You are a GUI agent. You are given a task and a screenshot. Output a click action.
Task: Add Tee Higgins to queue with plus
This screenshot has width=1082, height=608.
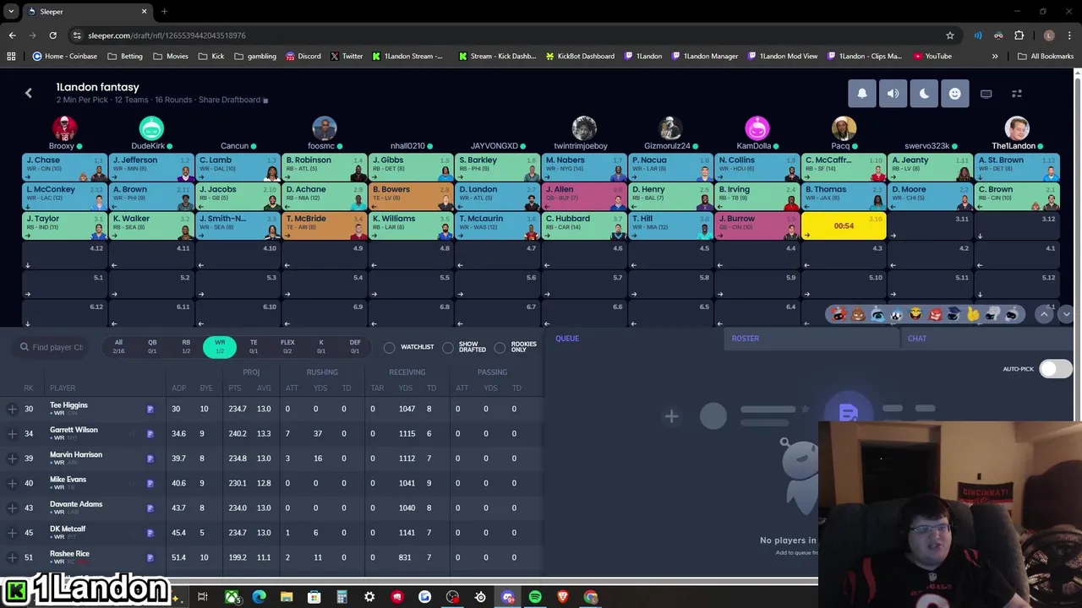[x=12, y=409]
